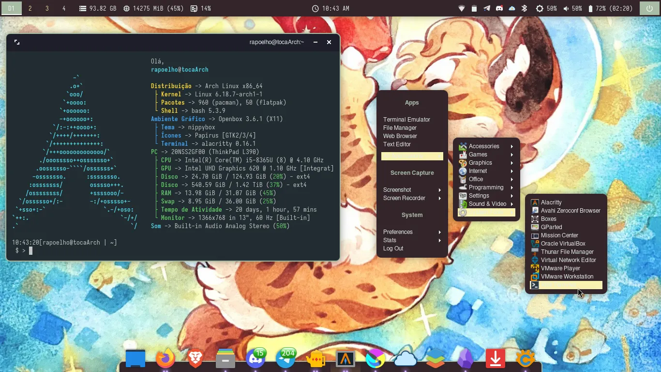Click the Discord tray icon
The width and height of the screenshot is (661, 372).
(499, 8)
